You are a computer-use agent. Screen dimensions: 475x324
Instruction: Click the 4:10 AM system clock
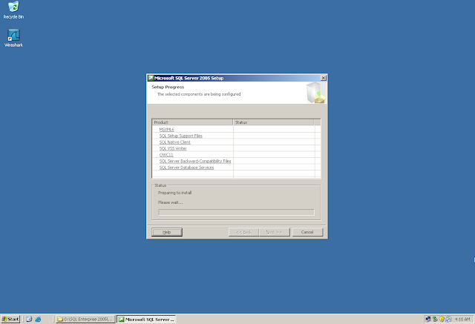[x=462, y=319]
